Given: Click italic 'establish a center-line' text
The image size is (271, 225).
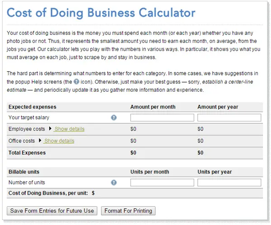Looking at the screenshot, I should (x=228, y=82).
